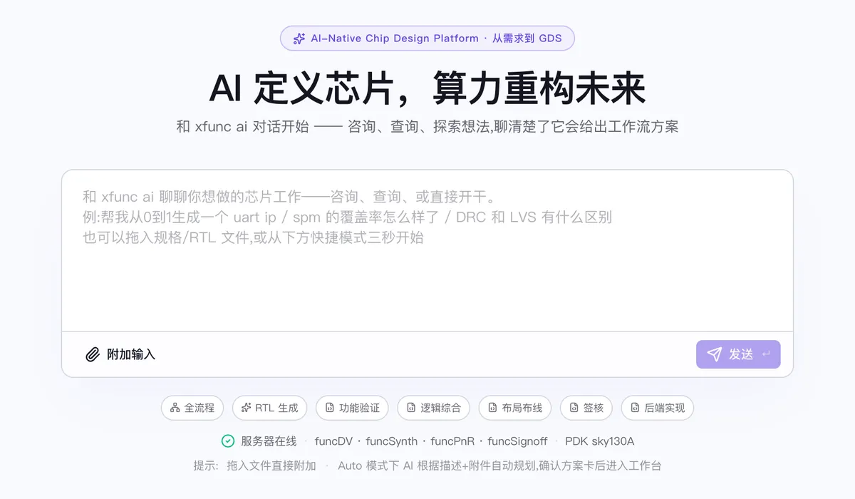855x499 pixels.
Task: Focus the chat prompt text area
Action: [427, 251]
